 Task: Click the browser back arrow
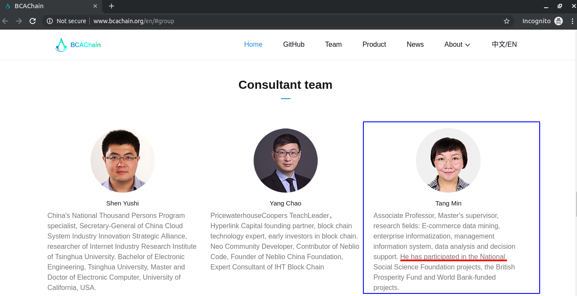pos(5,21)
